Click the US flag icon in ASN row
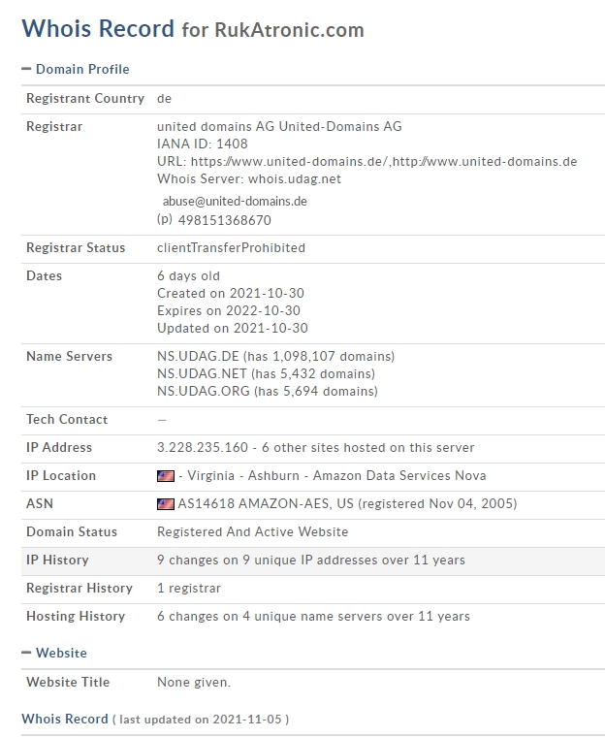The width and height of the screenshot is (605, 737). pyautogui.click(x=166, y=504)
